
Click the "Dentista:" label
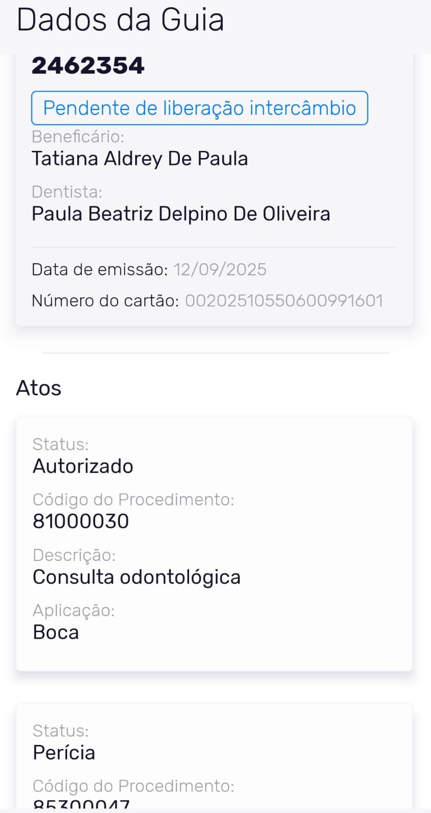pos(67,192)
